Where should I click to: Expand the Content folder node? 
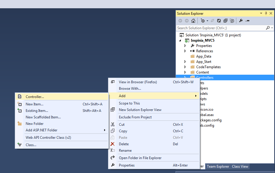click(185, 72)
